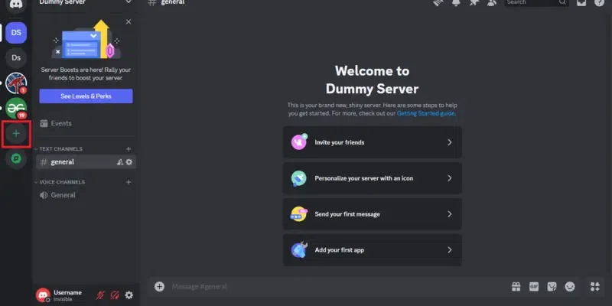Create a new voice channel
612x306 pixels.
click(129, 182)
